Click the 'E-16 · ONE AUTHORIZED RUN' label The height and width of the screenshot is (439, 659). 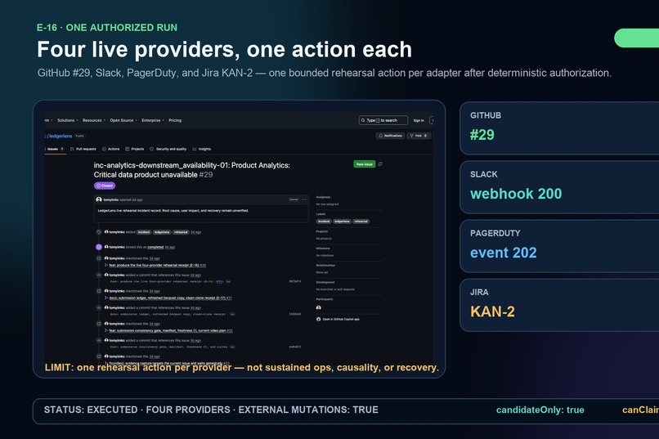107,28
